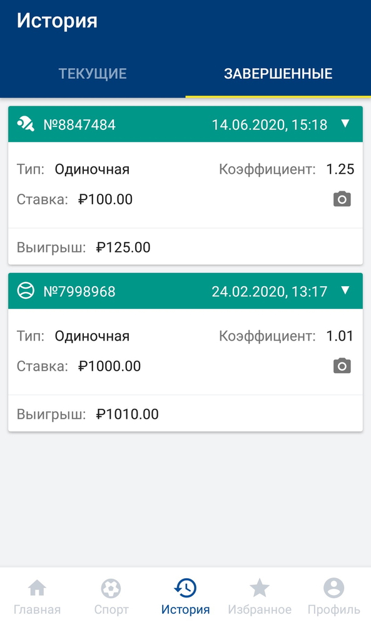Open Профиль using the profile icon
Viewport: 371px width, 625px height.
coord(333,588)
